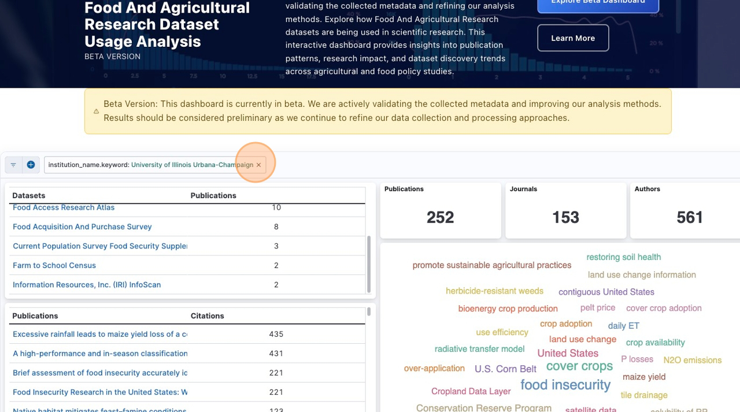Viewport: 740px width, 412px height.
Task: Open A high-performance and in-season classification publication
Action: tap(100, 354)
